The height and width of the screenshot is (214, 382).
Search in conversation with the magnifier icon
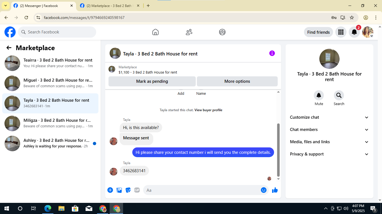click(339, 96)
